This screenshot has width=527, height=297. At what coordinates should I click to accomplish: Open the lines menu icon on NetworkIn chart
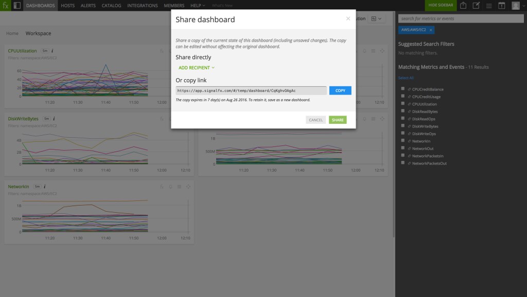(x=179, y=187)
